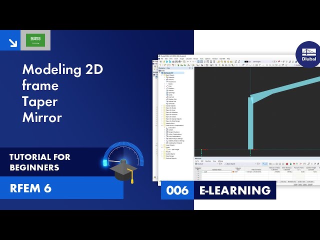320x240 pixels.
Task: Select Load Cases in the navigator
Action: pos(172,128)
